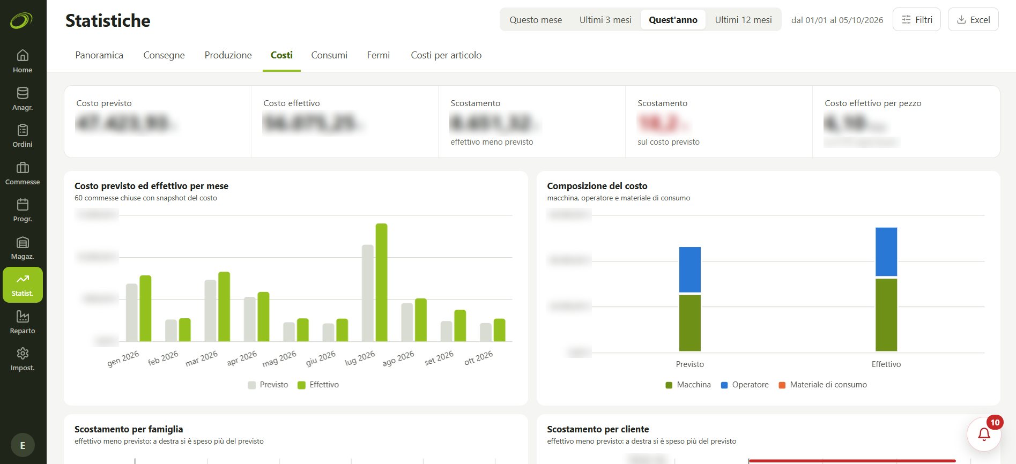Click the Costo previsto card label
1016x464 pixels.
(104, 103)
